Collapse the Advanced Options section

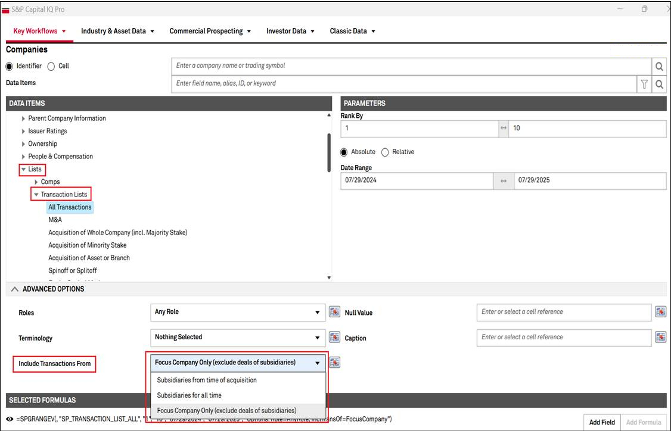point(15,289)
